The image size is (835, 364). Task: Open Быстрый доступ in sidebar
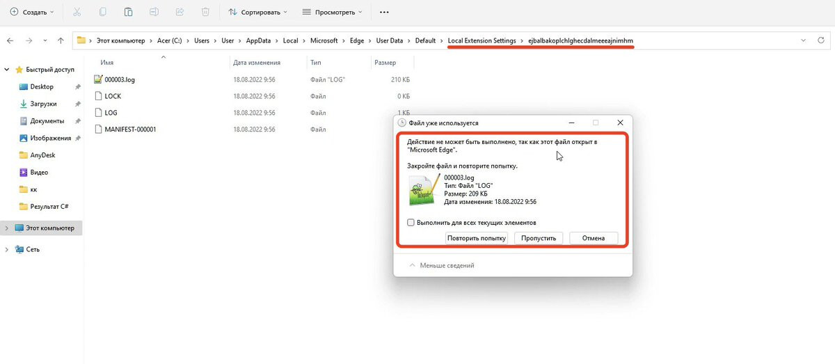tap(49, 70)
